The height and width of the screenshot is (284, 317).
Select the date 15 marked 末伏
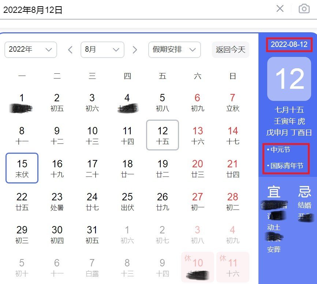(x=22, y=168)
